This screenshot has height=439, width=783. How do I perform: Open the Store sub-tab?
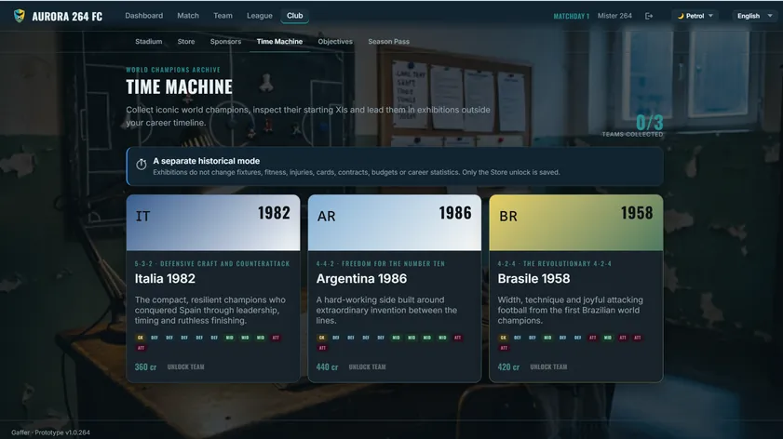[x=186, y=42]
